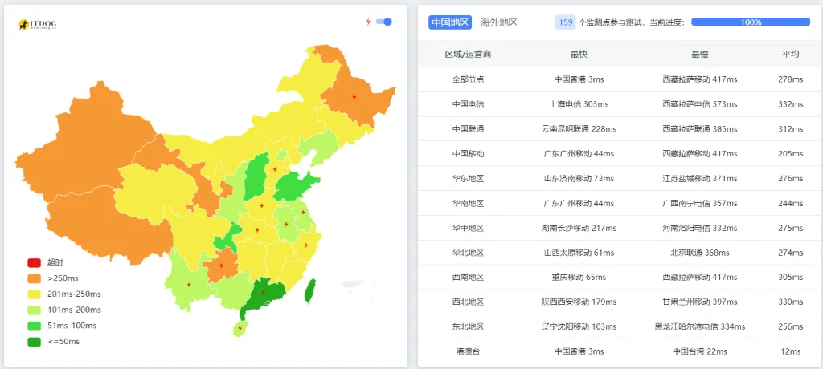Click the 湖南长沙移动 217ms cell
The width and height of the screenshot is (823, 369).
coord(579,228)
